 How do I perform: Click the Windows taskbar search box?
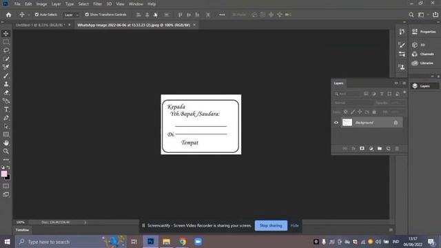[x=70, y=242]
